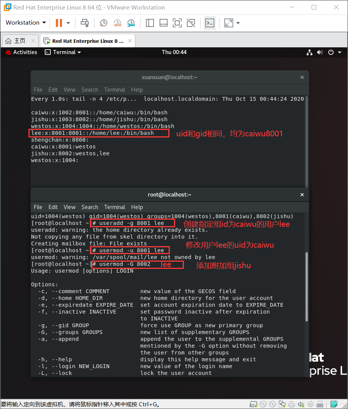Open the Workstation menu dropdown

click(25, 23)
